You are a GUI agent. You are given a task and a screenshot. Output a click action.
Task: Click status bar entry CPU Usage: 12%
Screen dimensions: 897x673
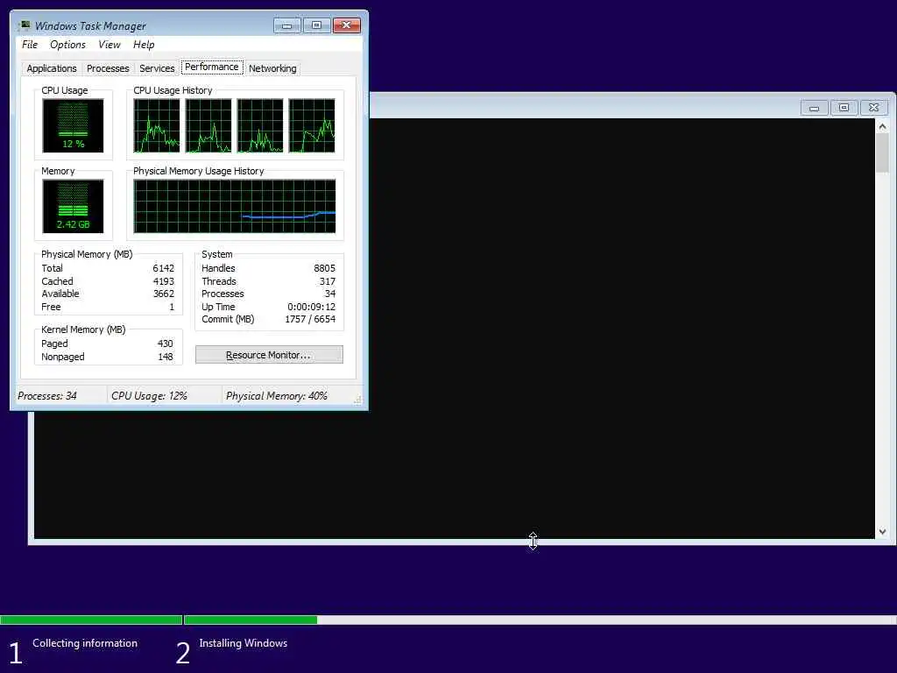(x=149, y=396)
